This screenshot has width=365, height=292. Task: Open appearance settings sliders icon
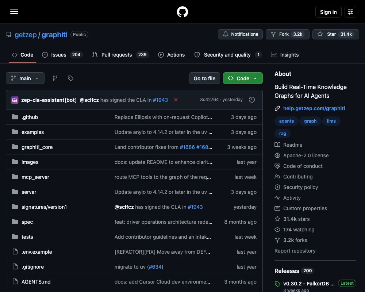tap(350, 12)
